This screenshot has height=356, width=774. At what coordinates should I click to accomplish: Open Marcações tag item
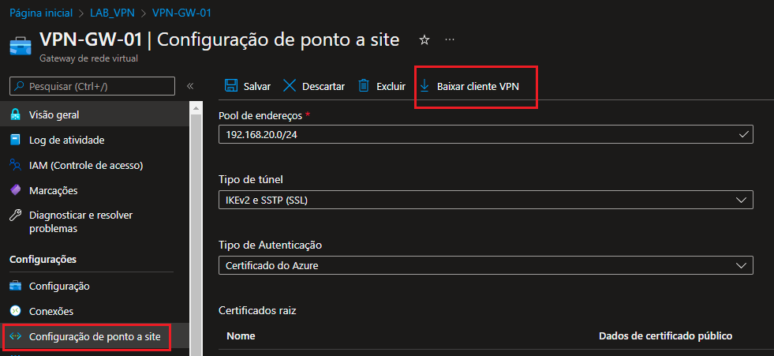click(53, 191)
